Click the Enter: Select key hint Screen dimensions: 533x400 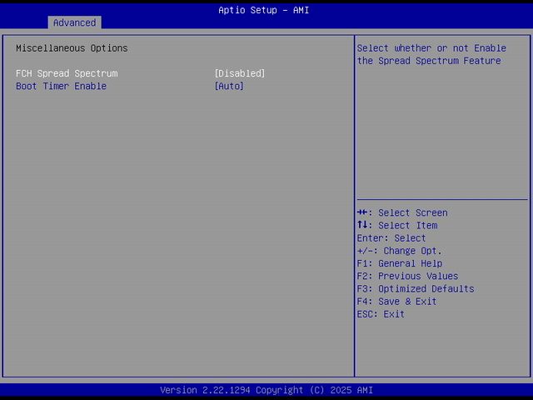click(391, 238)
